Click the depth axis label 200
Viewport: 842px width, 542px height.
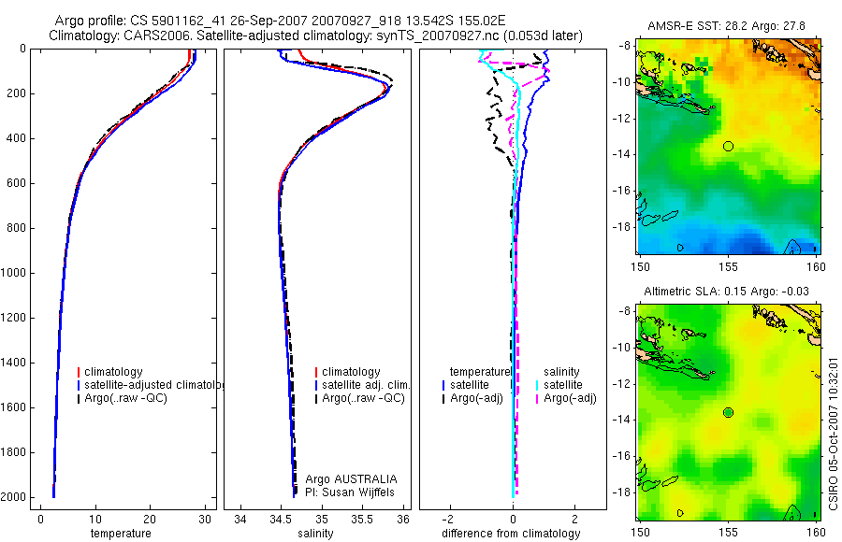click(16, 93)
